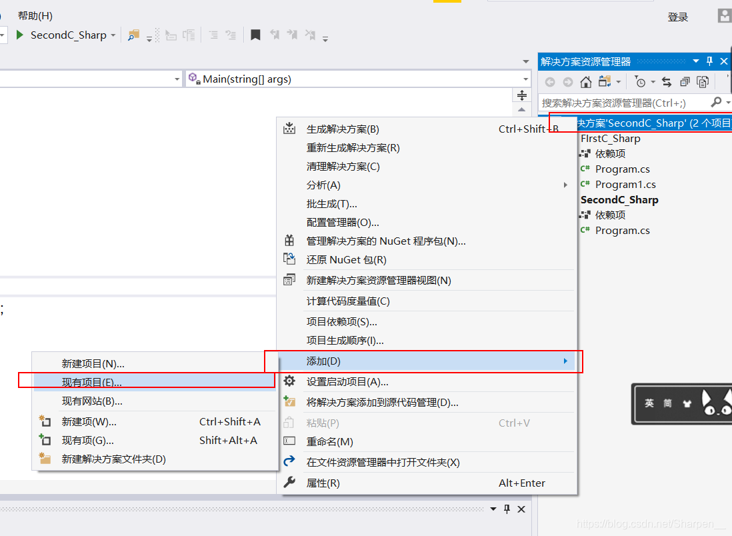This screenshot has width=732, height=536.
Task: Select 现有项目(E)... in submenu
Action: (155, 382)
